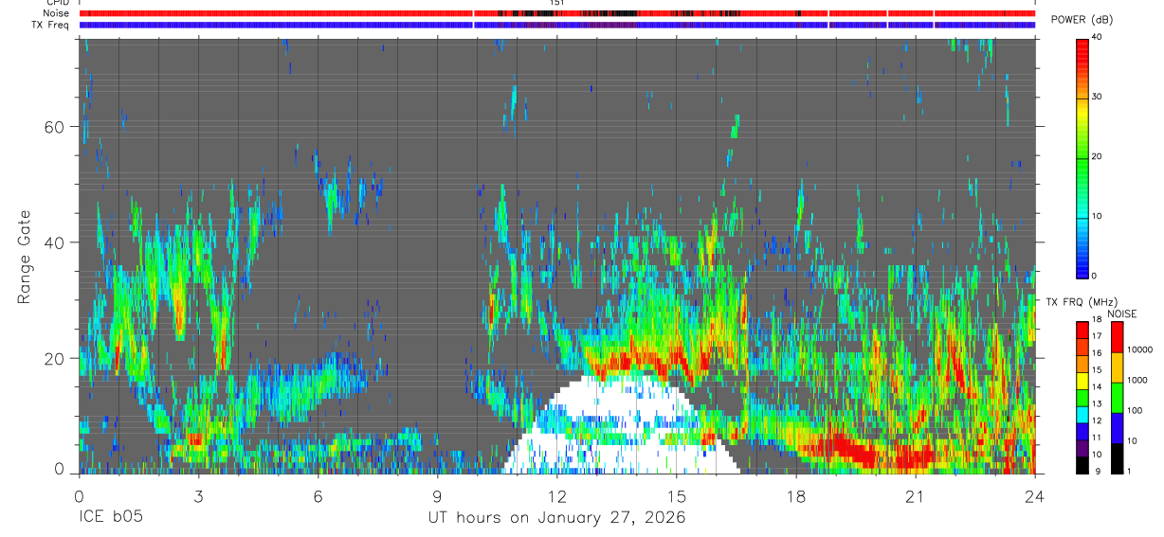Viewport: 1164px width, 537px height.
Task: Click the '21' tick on the UT hours axis
Action: coord(916,495)
